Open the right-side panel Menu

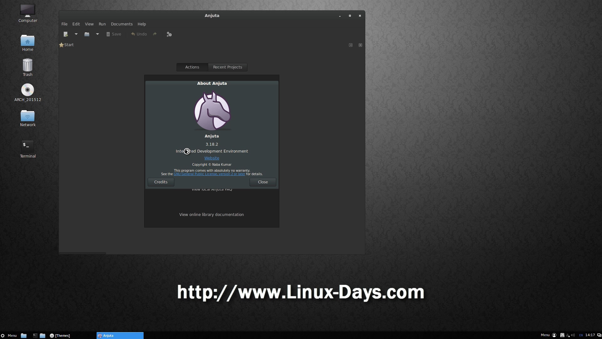click(x=545, y=335)
